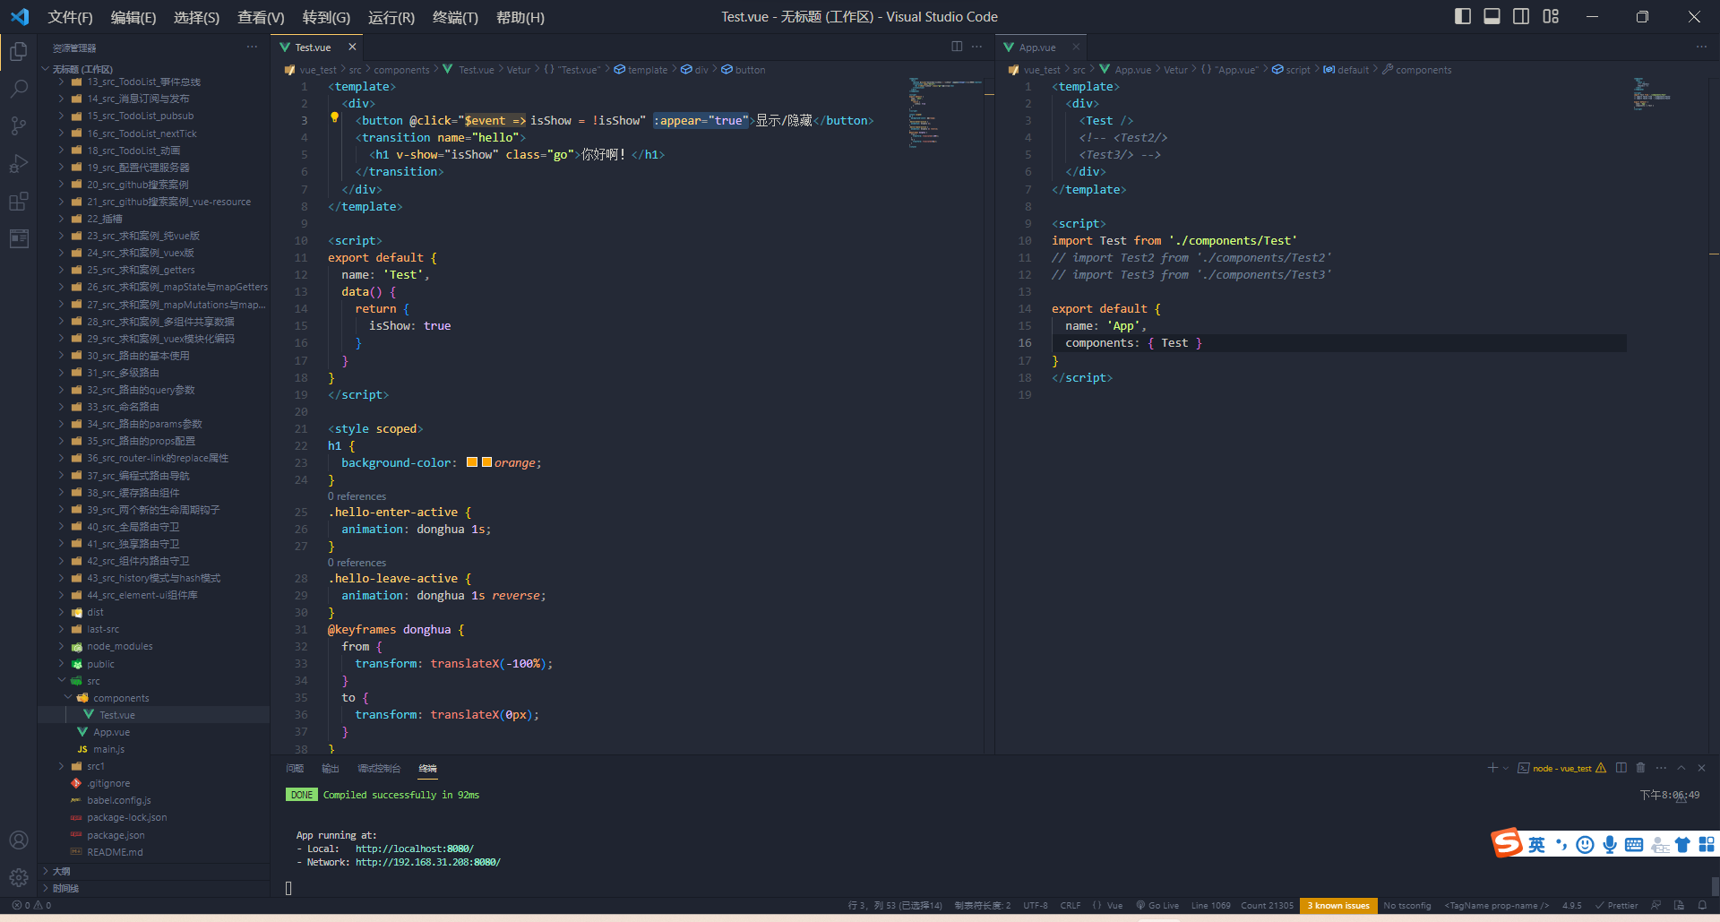Click the lightbulb quick-fix icon on line 3
This screenshot has width=1720, height=922.
click(334, 118)
